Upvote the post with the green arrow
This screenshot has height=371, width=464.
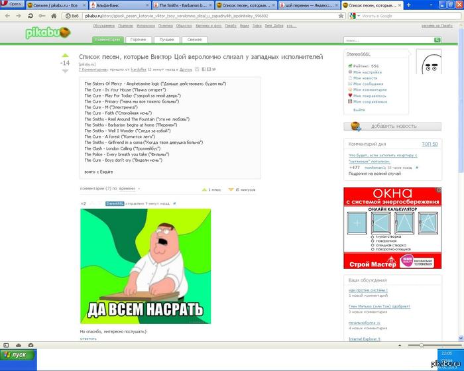tap(65, 56)
